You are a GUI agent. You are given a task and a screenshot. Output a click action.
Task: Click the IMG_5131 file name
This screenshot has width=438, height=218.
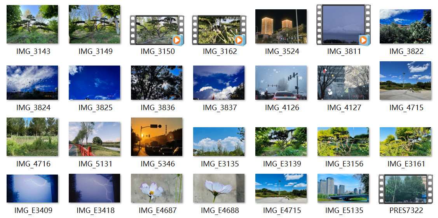click(95, 164)
